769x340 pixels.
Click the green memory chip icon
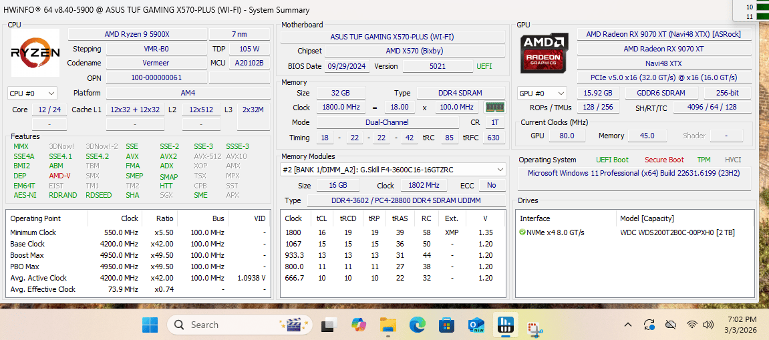tap(494, 108)
